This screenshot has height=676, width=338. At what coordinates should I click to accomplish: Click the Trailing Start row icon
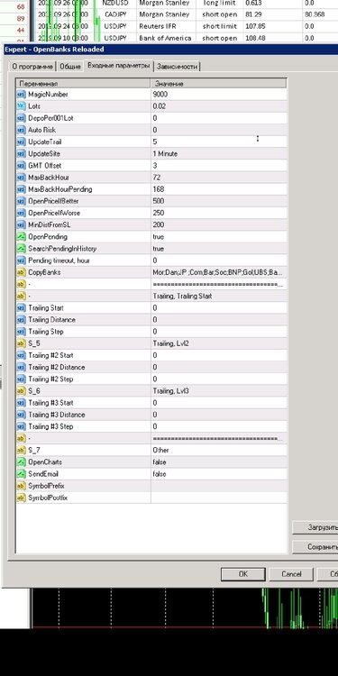click(x=21, y=308)
